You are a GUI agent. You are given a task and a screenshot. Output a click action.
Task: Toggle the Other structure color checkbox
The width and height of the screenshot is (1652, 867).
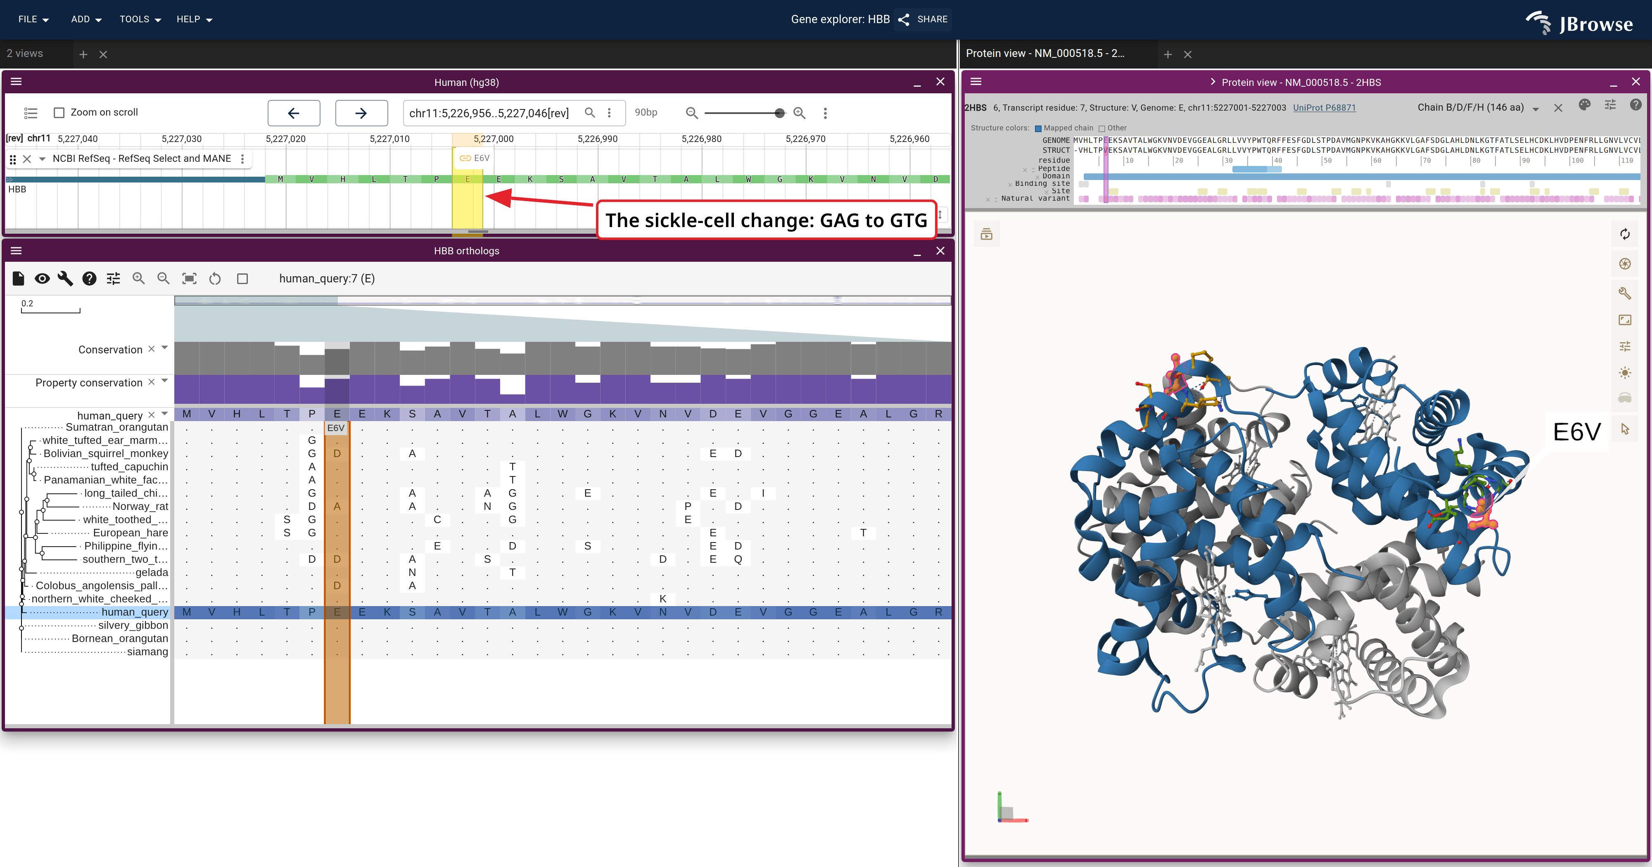tap(1102, 128)
